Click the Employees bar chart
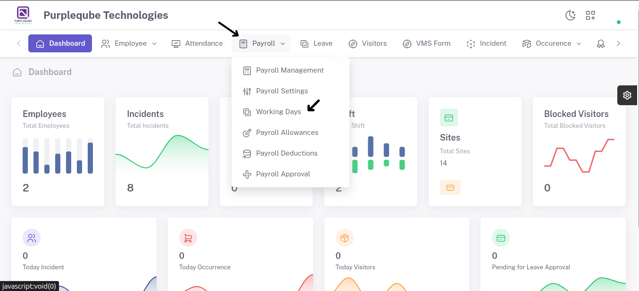 58,156
